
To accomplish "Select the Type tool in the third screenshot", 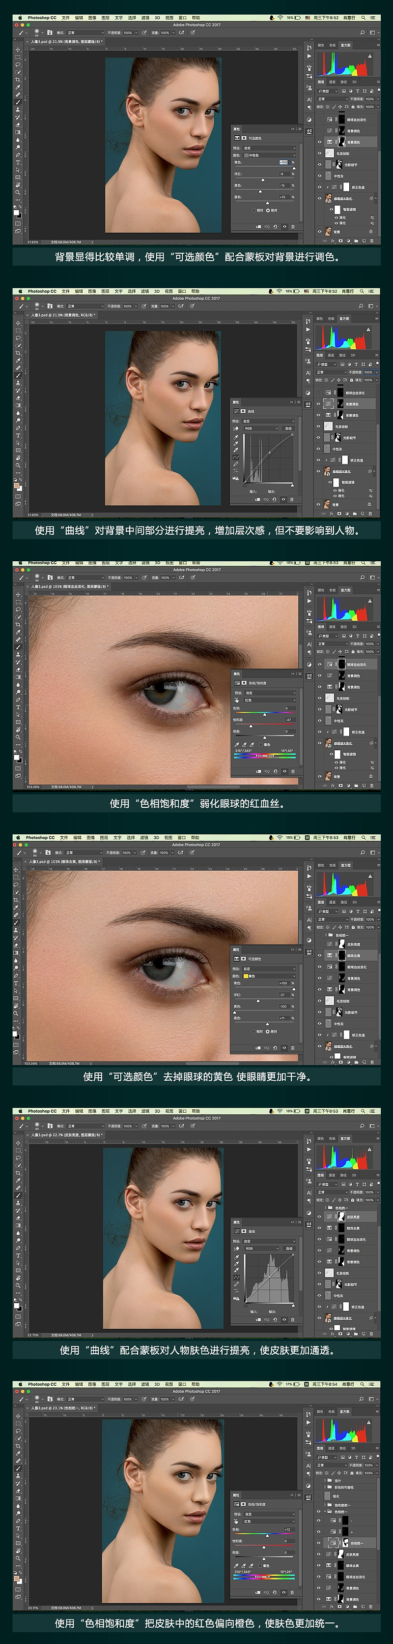I will 18,708.
